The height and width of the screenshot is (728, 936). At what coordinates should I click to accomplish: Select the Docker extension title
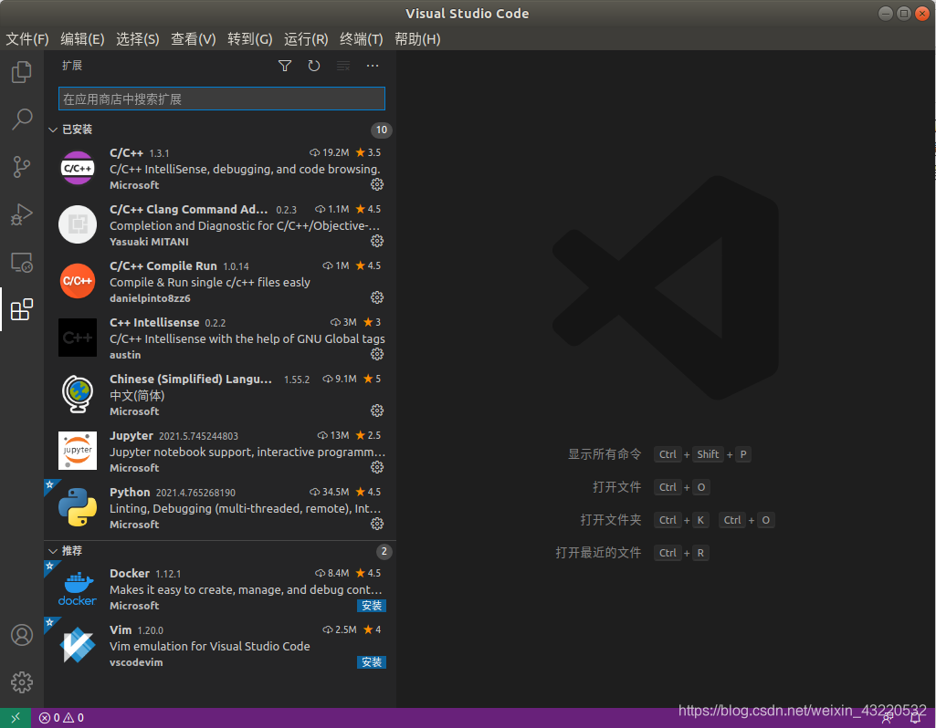tap(130, 574)
